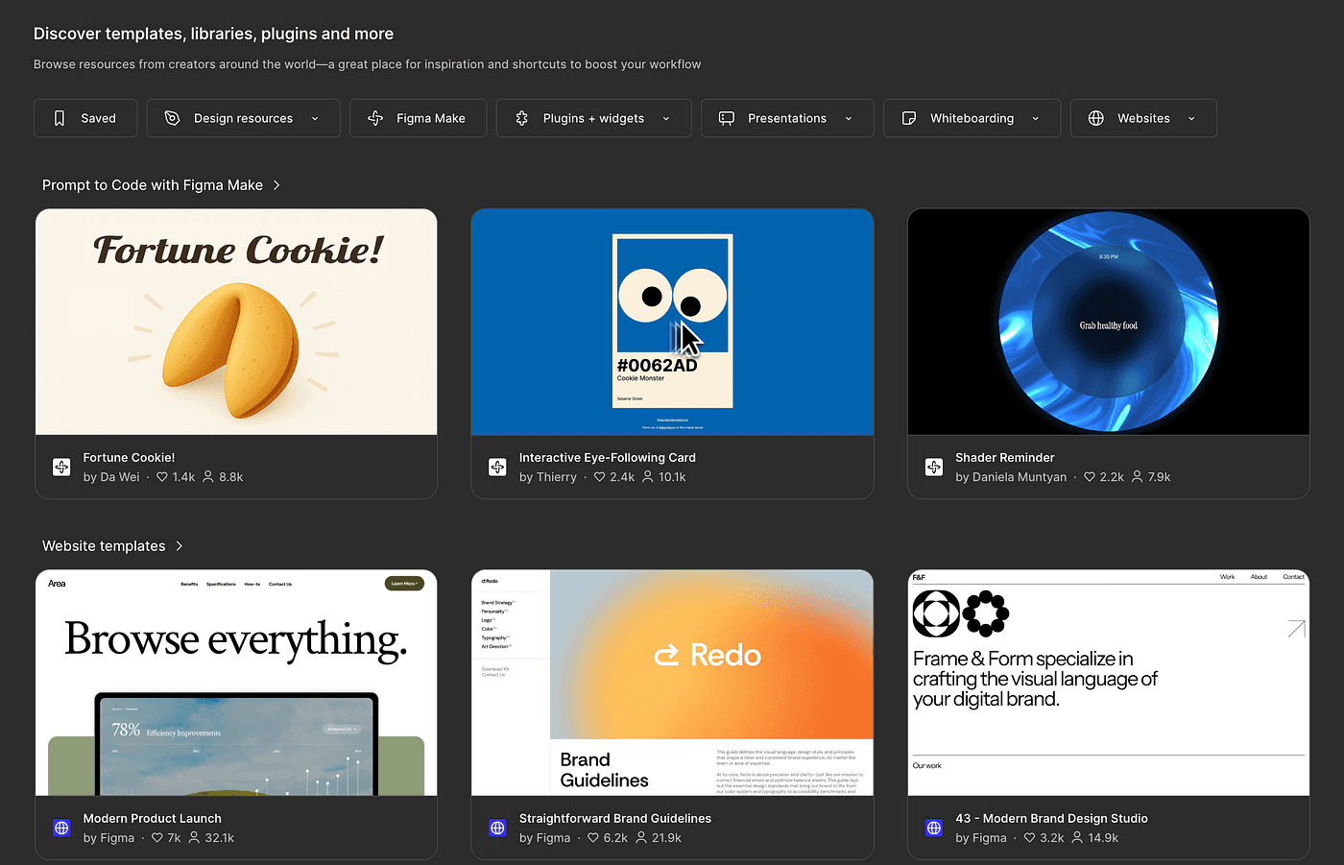This screenshot has width=1344, height=865.
Task: Expand the Websites dropdown arrow
Action: click(x=1192, y=119)
